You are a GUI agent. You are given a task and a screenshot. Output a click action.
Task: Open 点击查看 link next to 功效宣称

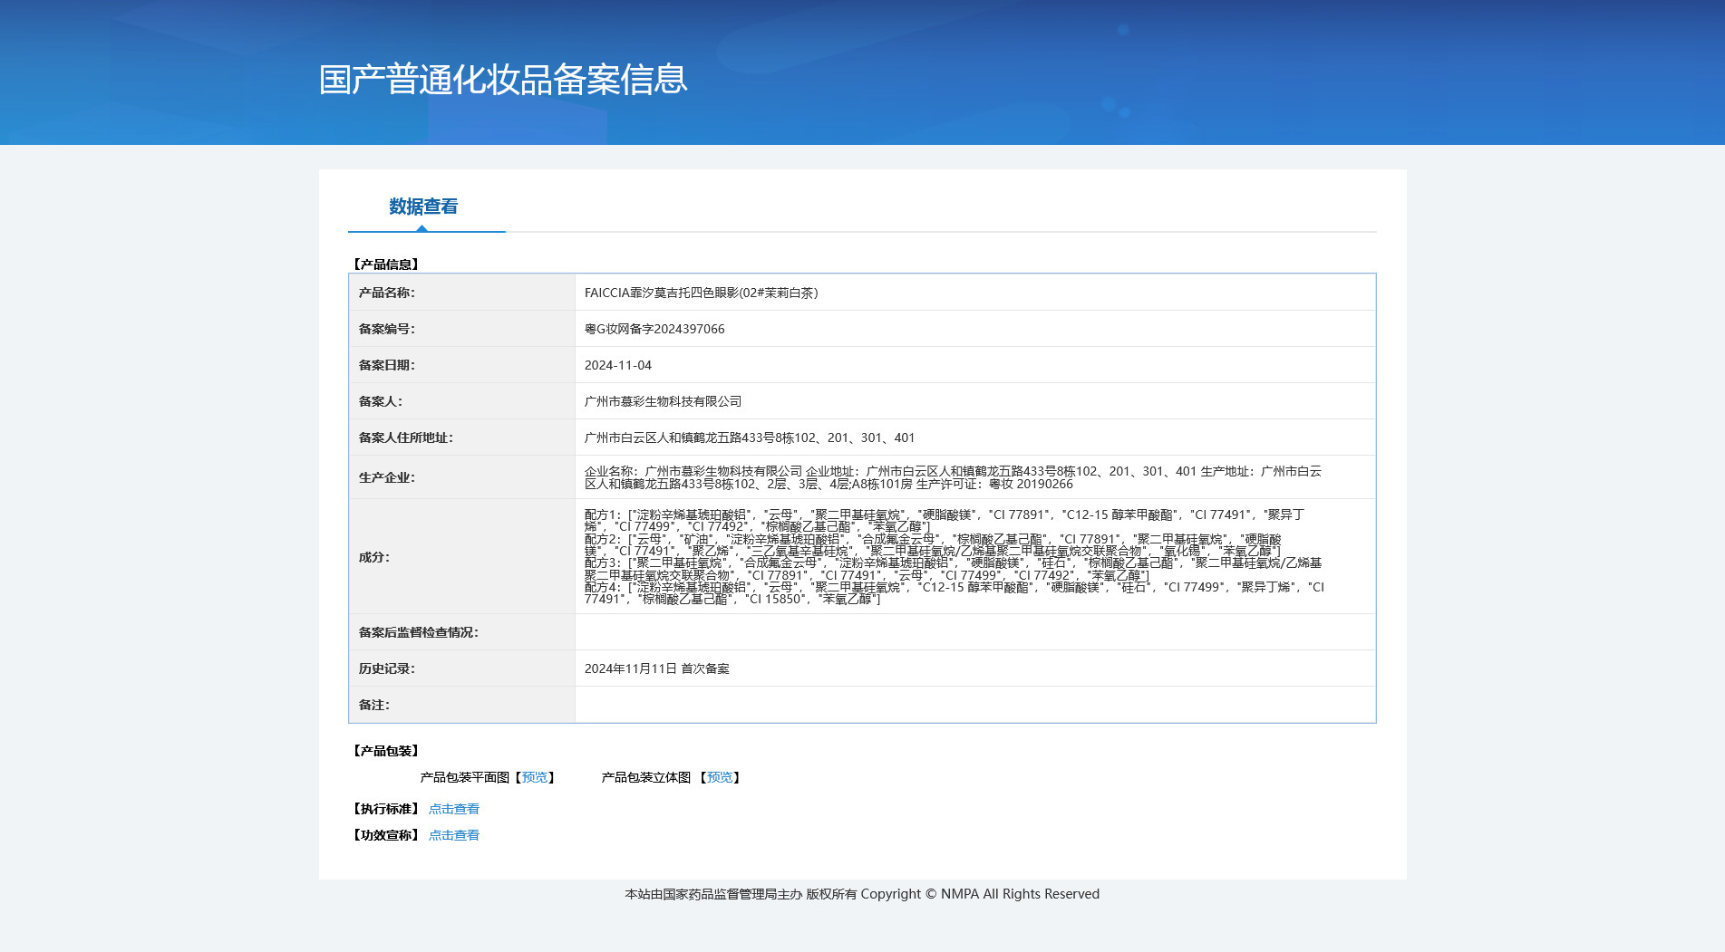(454, 835)
